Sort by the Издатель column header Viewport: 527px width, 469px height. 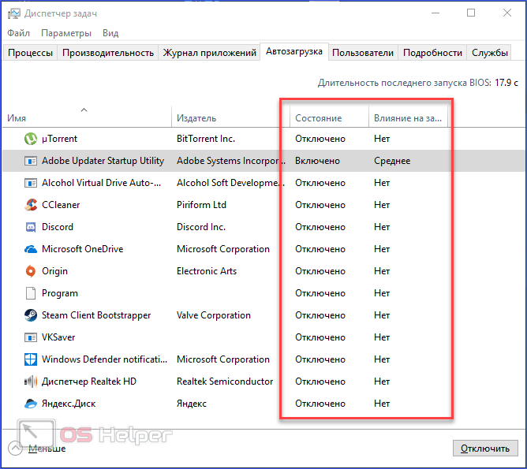pos(230,117)
